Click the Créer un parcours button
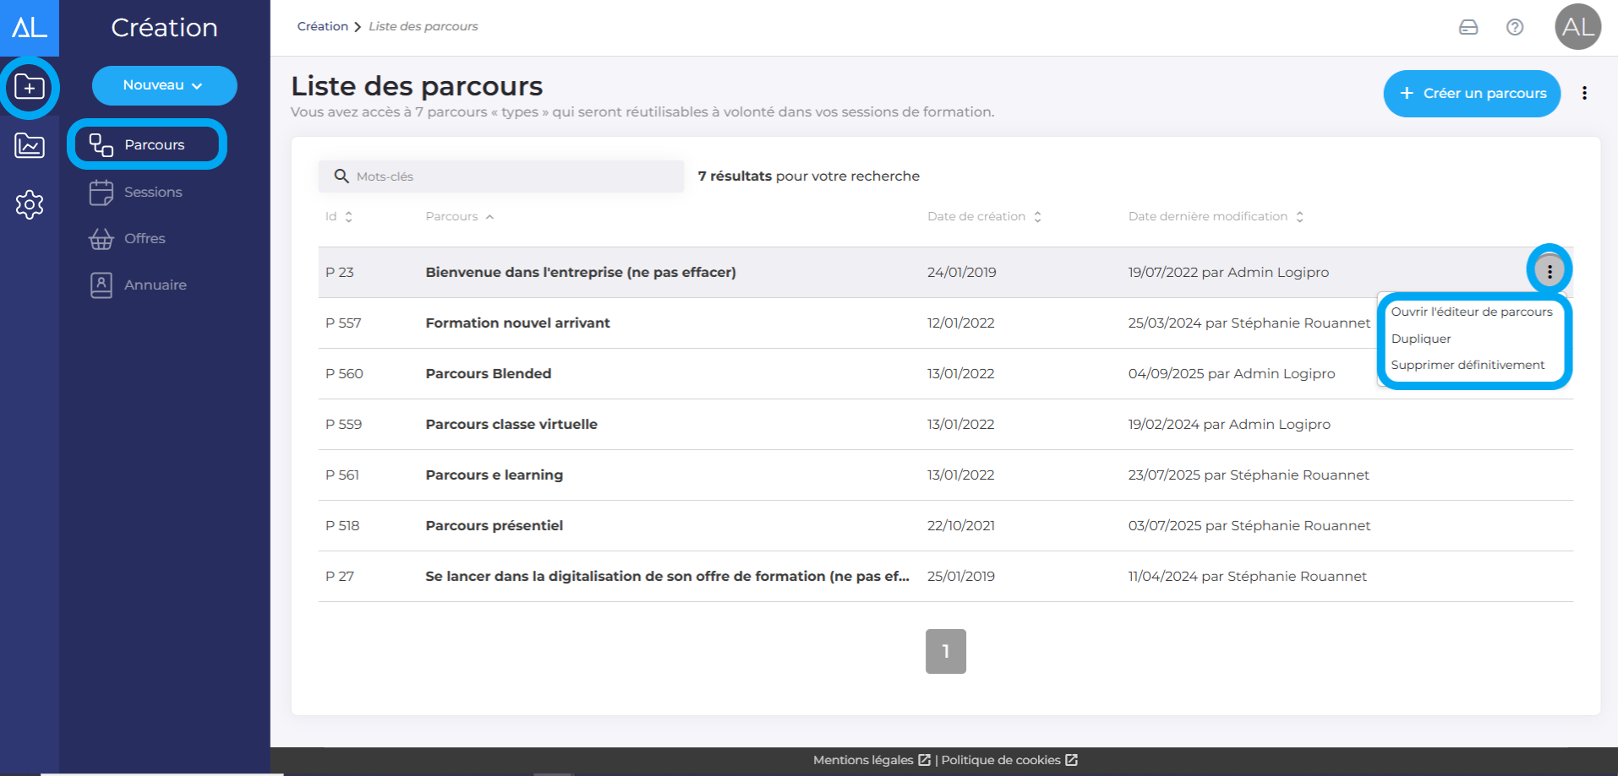Screen dimensions: 1618x776 [1472, 94]
